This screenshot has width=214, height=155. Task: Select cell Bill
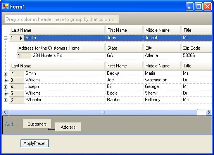[x=124, y=87]
